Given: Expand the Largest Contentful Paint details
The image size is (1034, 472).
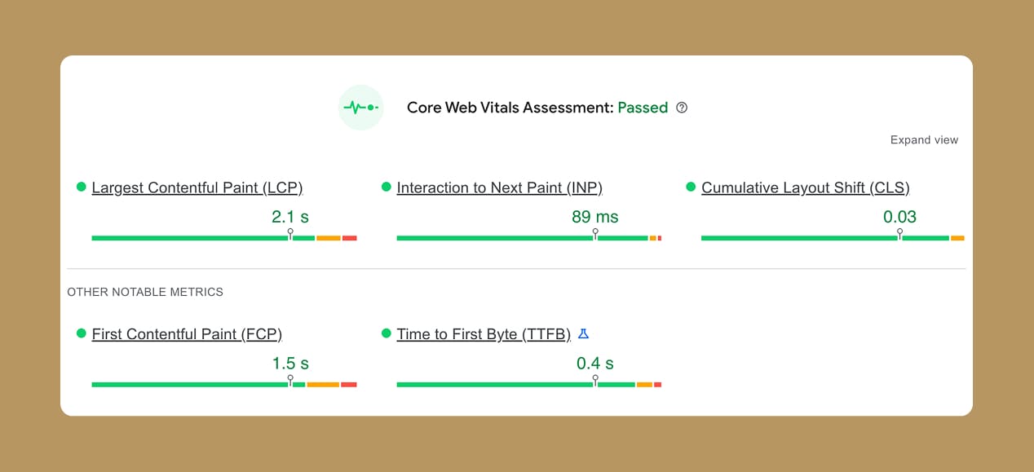Looking at the screenshot, I should 197,187.
